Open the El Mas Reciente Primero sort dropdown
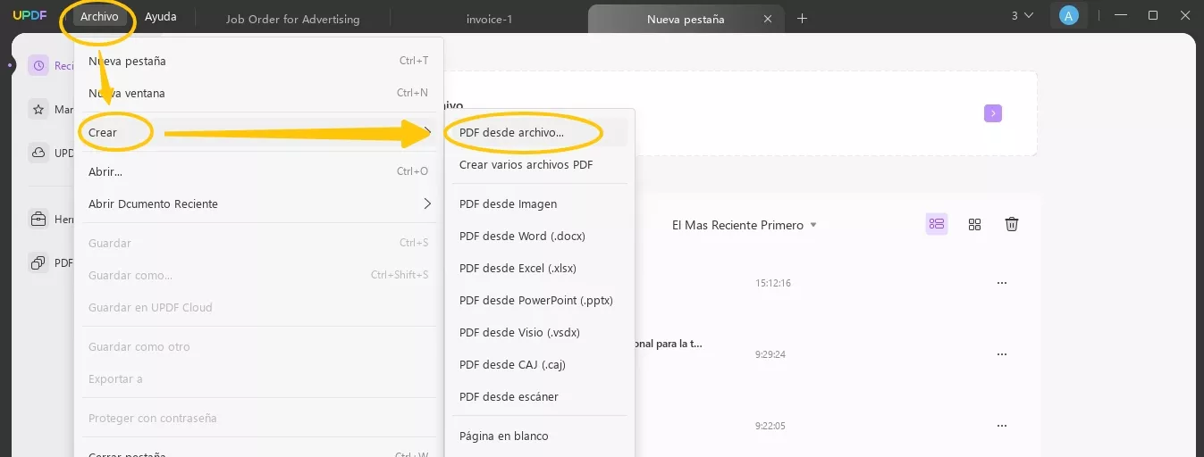The width and height of the screenshot is (1204, 457). pos(744,225)
